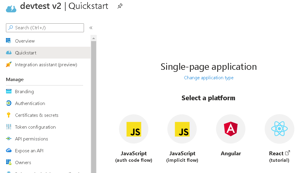This screenshot has width=300, height=173.
Task: Click the API permissions icon
Action: (9, 139)
